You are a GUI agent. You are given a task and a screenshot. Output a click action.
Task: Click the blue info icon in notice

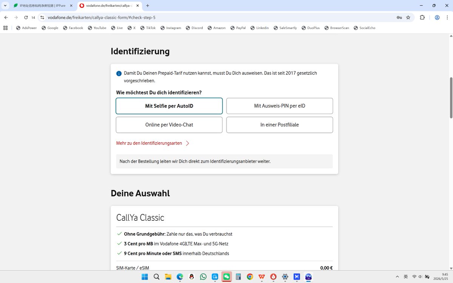(119, 74)
